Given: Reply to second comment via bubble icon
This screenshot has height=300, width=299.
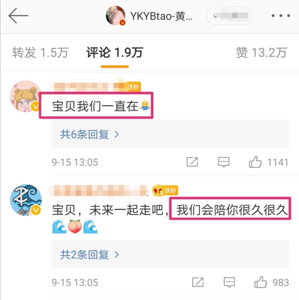Looking at the screenshot, I should [x=229, y=282].
